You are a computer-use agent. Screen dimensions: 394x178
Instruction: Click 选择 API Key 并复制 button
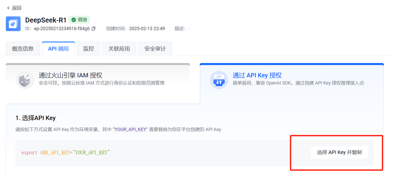click(x=339, y=152)
